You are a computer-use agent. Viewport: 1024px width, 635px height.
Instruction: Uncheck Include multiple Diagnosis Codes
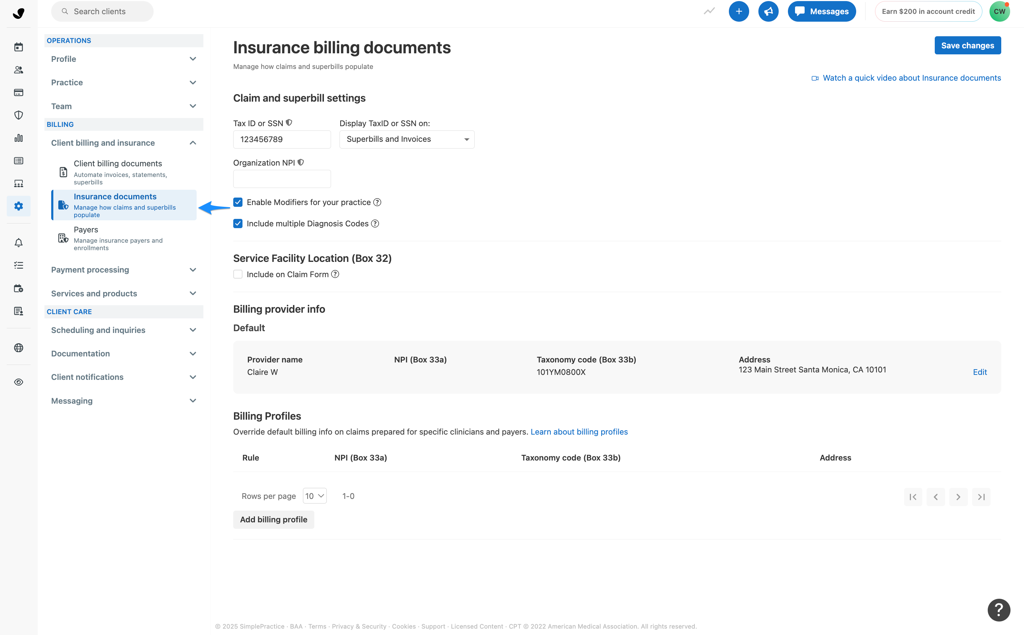coord(238,224)
